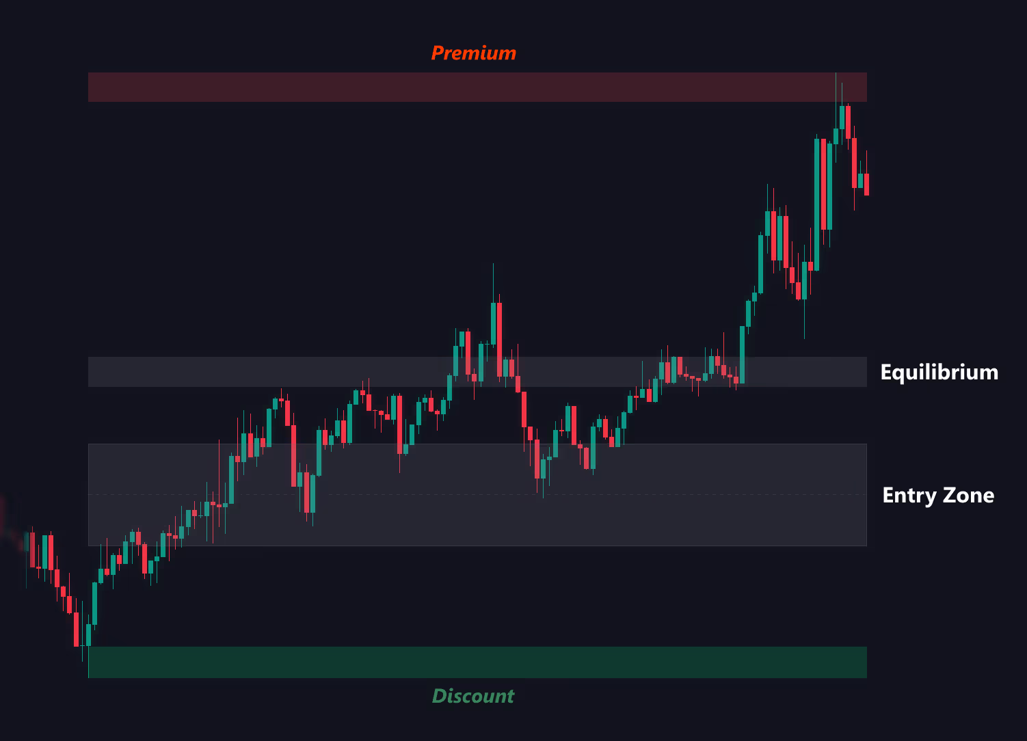Image resolution: width=1027 pixels, height=741 pixels.
Task: Click the lowest red candle above Discount zone
Action: (x=77, y=629)
